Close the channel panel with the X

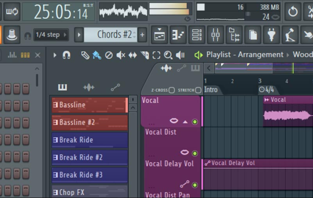[x=38, y=55]
